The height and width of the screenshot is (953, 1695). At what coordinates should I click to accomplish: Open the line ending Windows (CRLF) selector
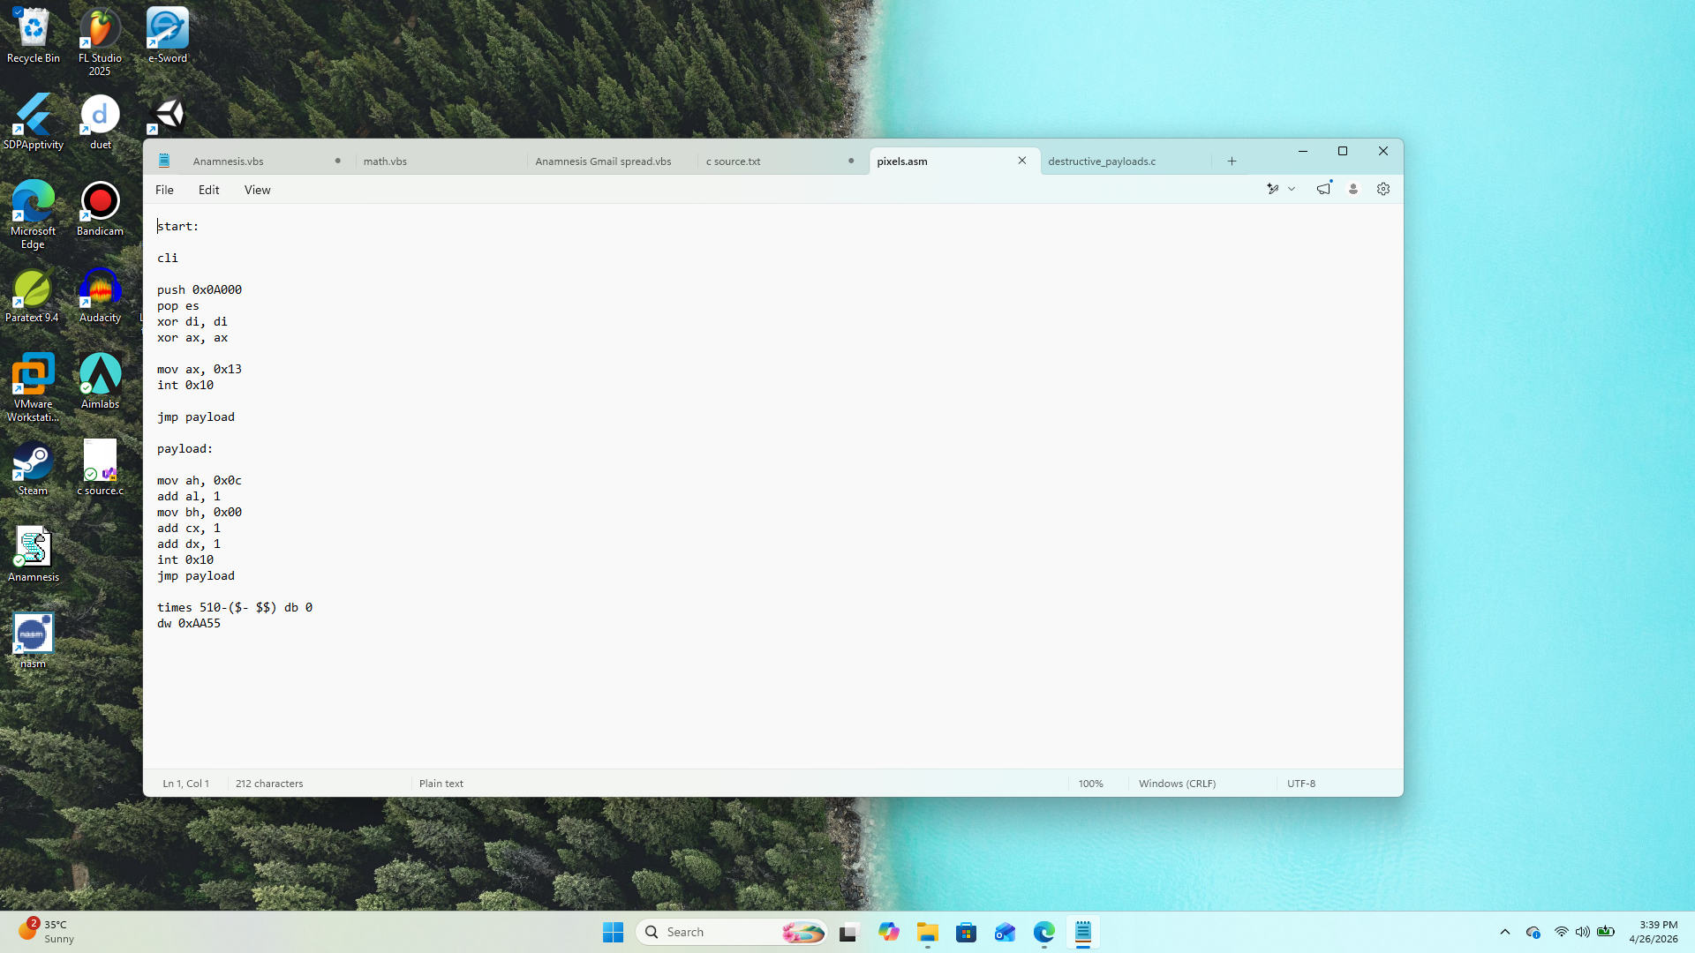pyautogui.click(x=1177, y=784)
